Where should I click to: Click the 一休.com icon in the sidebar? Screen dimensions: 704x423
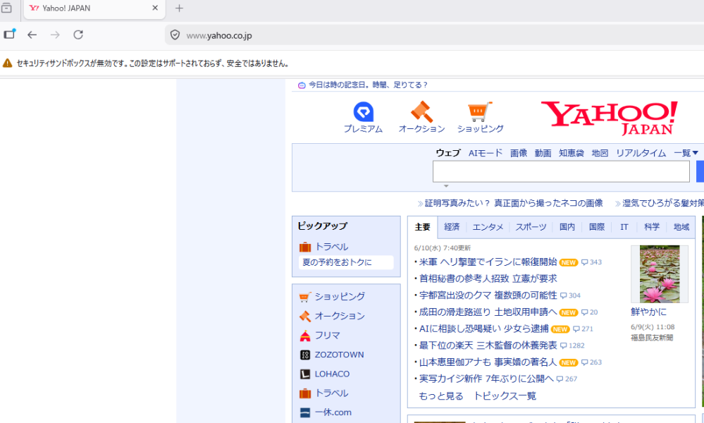click(305, 412)
